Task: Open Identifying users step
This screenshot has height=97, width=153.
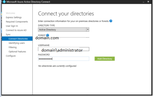Action: (x=17, y=43)
